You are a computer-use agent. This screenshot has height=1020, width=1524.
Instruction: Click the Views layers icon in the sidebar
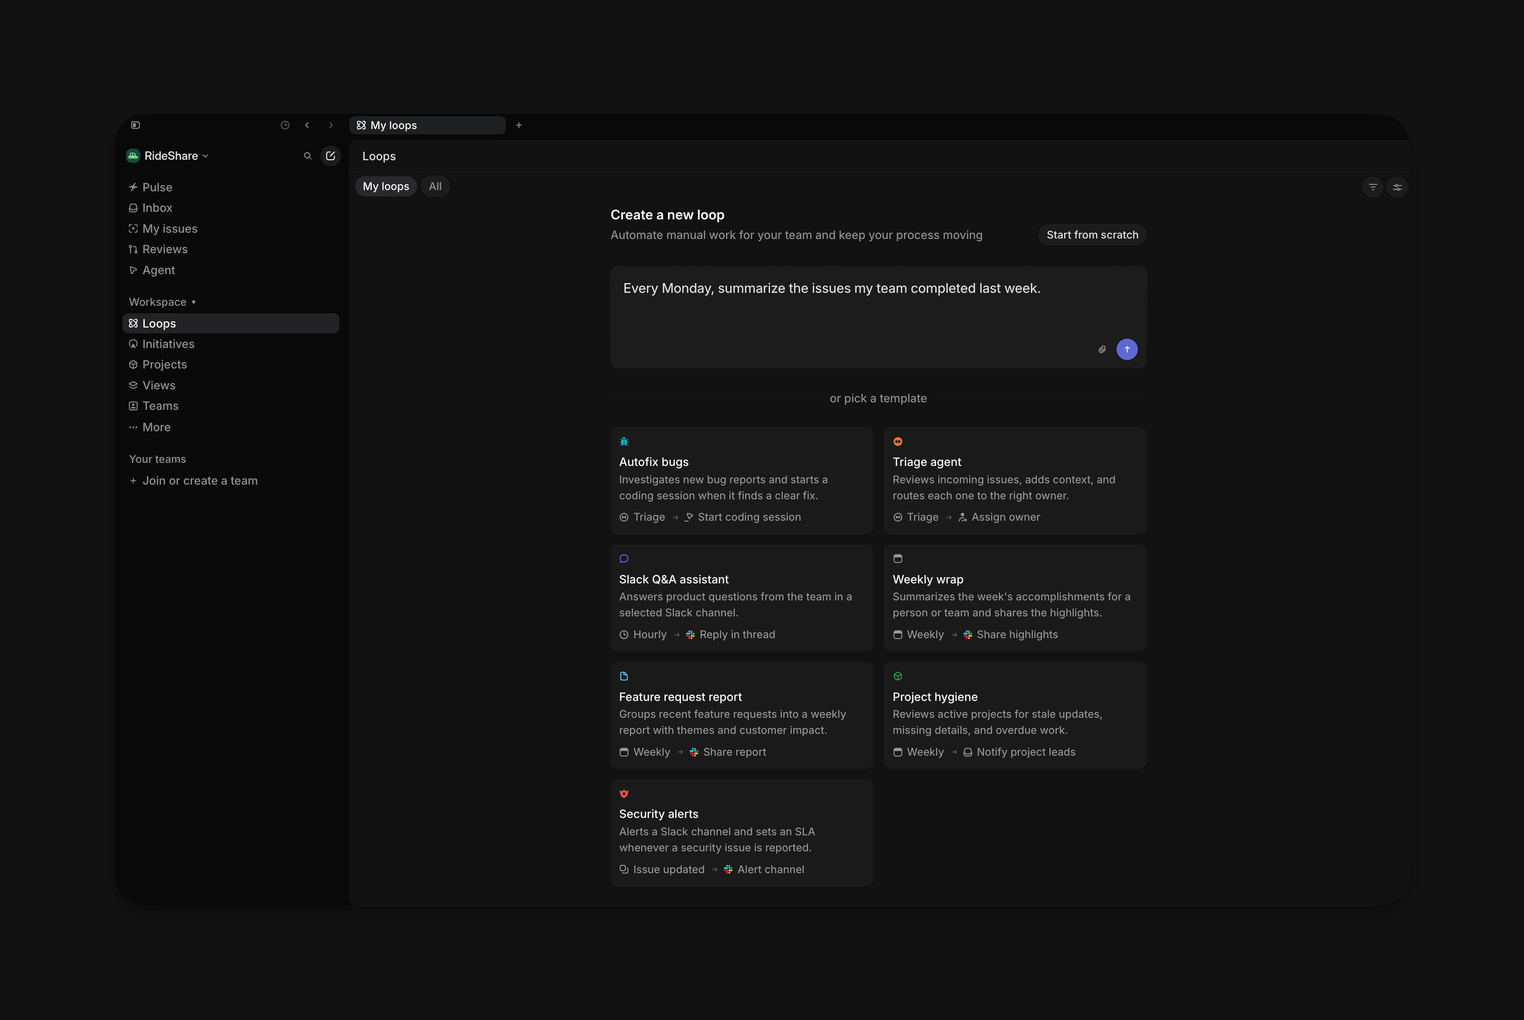click(x=134, y=385)
